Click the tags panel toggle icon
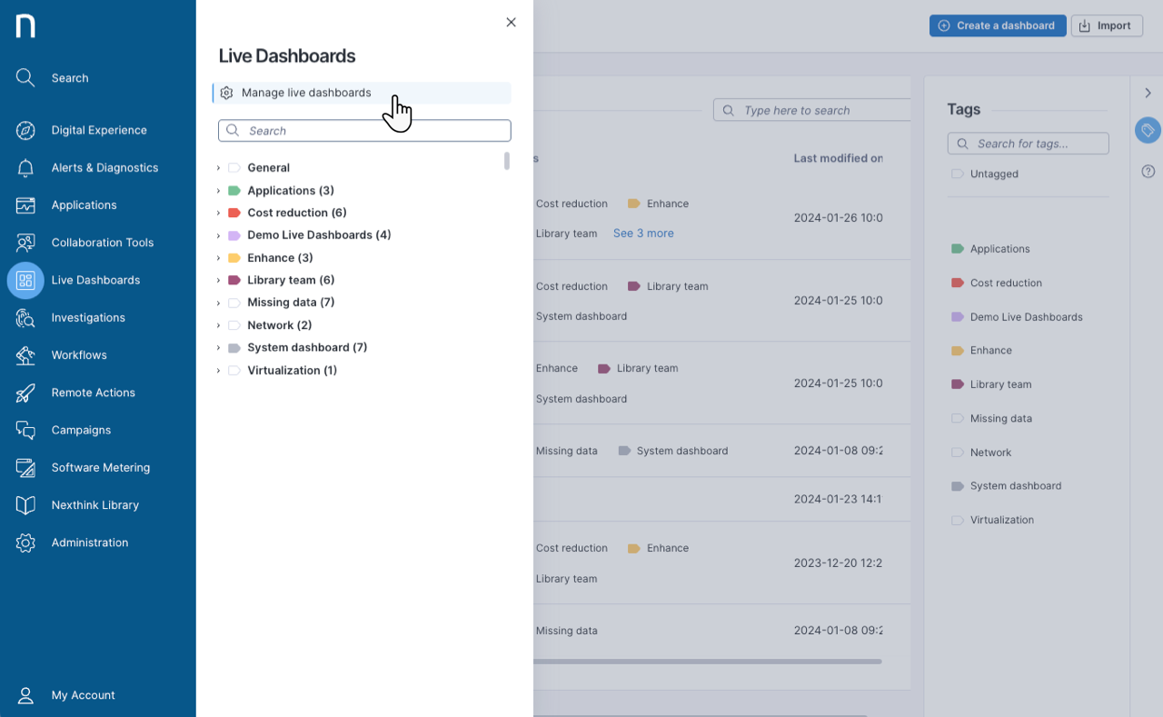Viewport: 1163px width, 717px height. point(1148,131)
